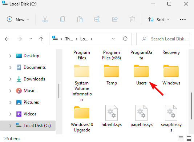Select the System Volume Information folder
This screenshot has width=194, height=142.
(82, 83)
